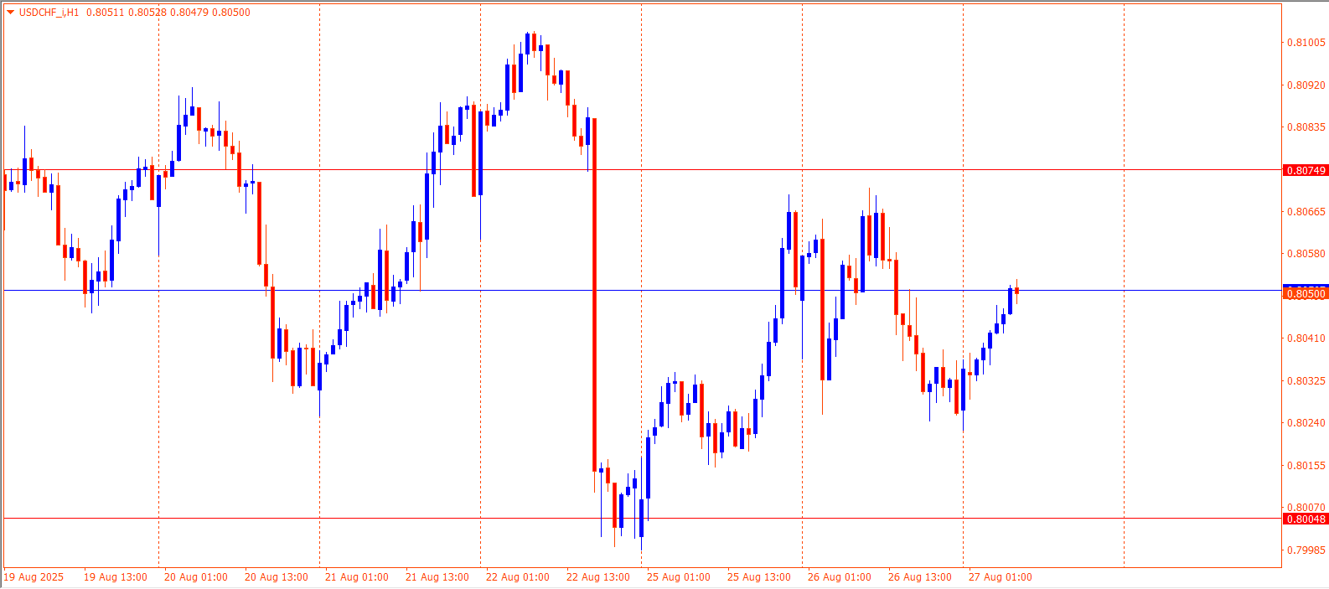Click the 0.80920 price scale label
The image size is (1329, 589).
[1306, 85]
